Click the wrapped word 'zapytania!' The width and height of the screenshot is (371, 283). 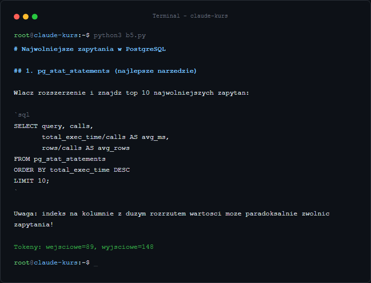pyautogui.click(x=34, y=224)
